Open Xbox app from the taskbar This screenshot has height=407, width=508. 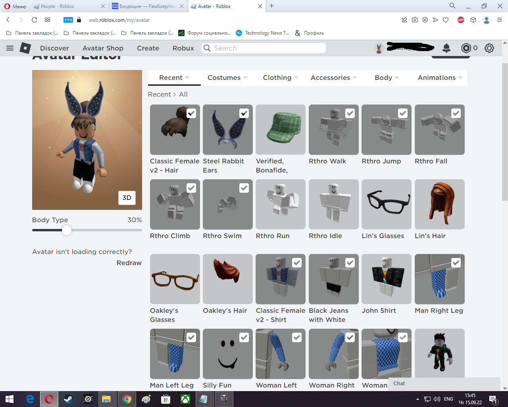pyautogui.click(x=185, y=399)
